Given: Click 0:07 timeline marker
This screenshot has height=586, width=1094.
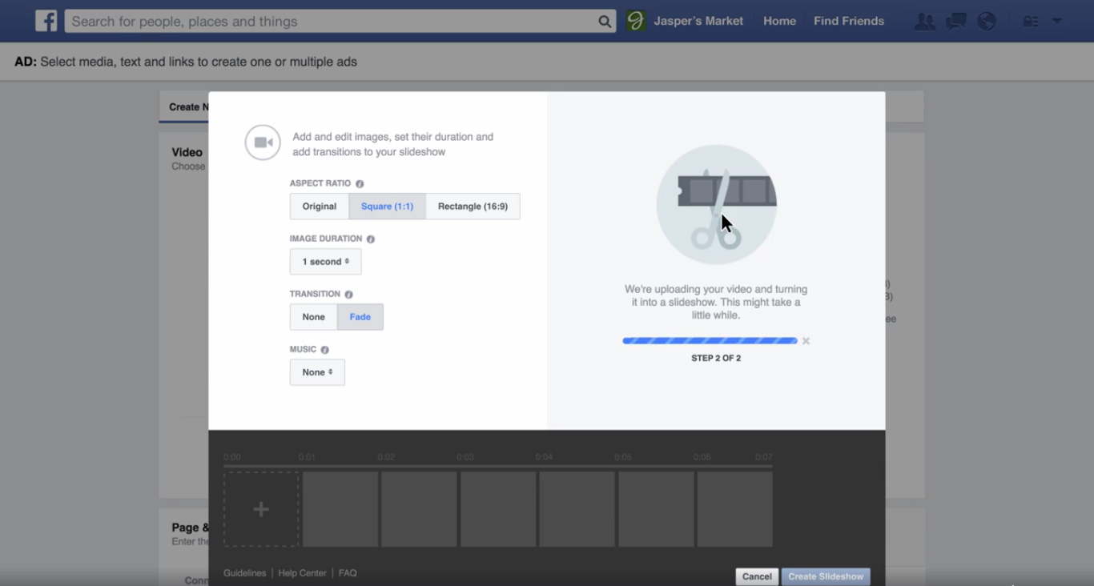Looking at the screenshot, I should pyautogui.click(x=763, y=457).
